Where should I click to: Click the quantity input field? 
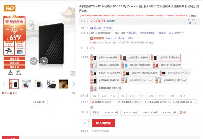(x=84, y=123)
